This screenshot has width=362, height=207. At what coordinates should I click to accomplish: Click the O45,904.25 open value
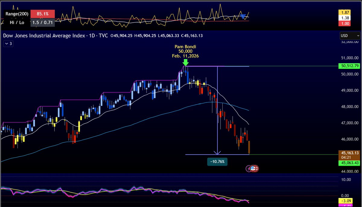point(122,36)
